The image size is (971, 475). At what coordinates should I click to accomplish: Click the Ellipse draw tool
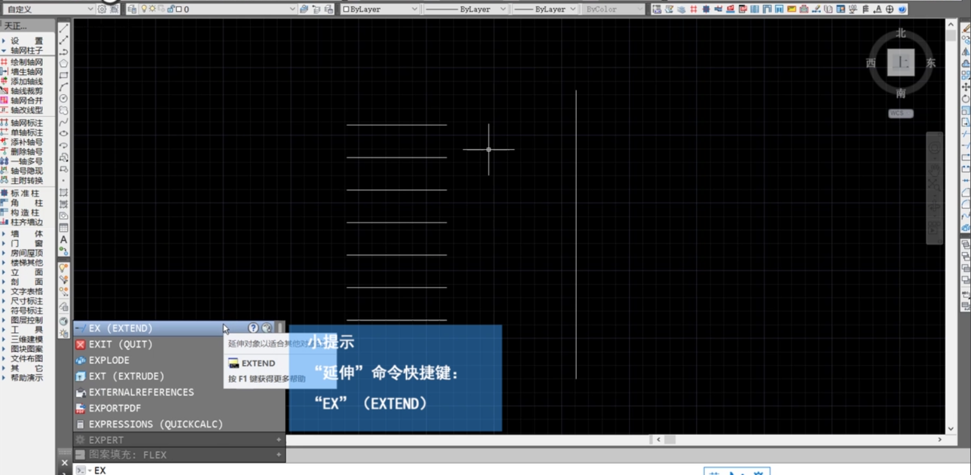(63, 133)
